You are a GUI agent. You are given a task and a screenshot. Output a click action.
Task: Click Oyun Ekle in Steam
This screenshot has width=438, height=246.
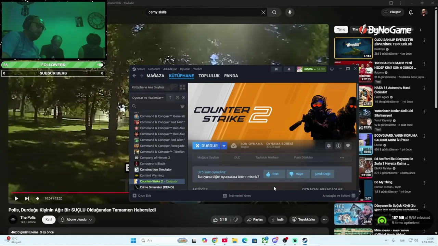point(142,196)
